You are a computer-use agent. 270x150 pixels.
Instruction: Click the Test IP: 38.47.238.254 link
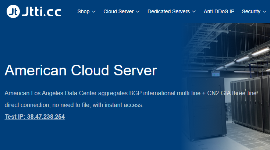click(35, 117)
